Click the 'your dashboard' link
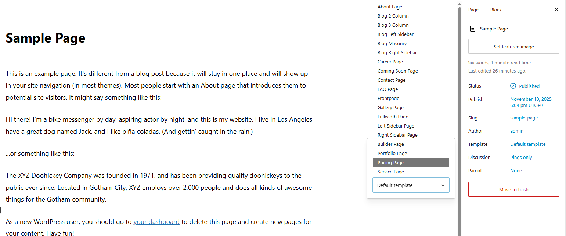Screen dimensions: 566x236 click(156, 222)
